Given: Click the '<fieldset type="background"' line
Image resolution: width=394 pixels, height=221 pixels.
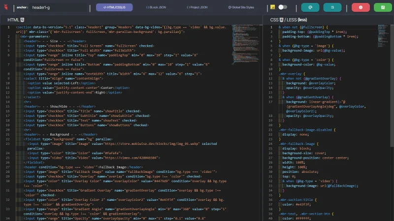Looking at the screenshot, I should pyautogui.click(x=68, y=139).
